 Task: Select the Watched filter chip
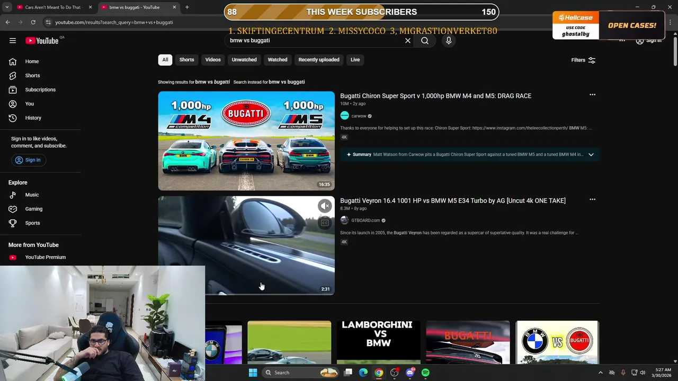click(x=278, y=60)
